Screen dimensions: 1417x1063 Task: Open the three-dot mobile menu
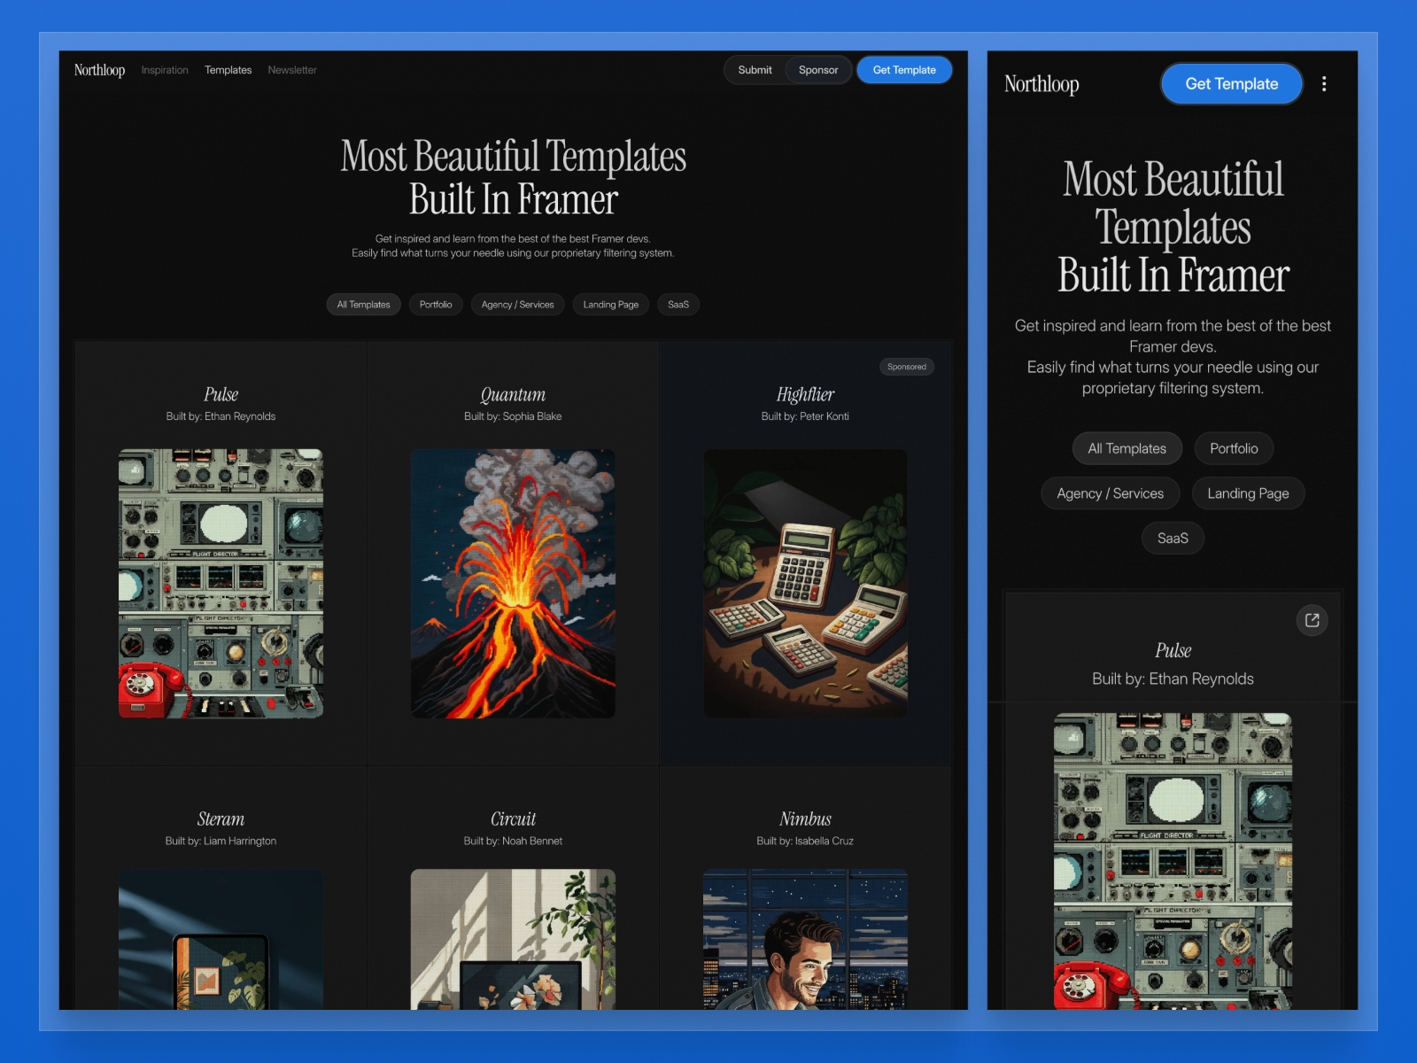(x=1324, y=84)
